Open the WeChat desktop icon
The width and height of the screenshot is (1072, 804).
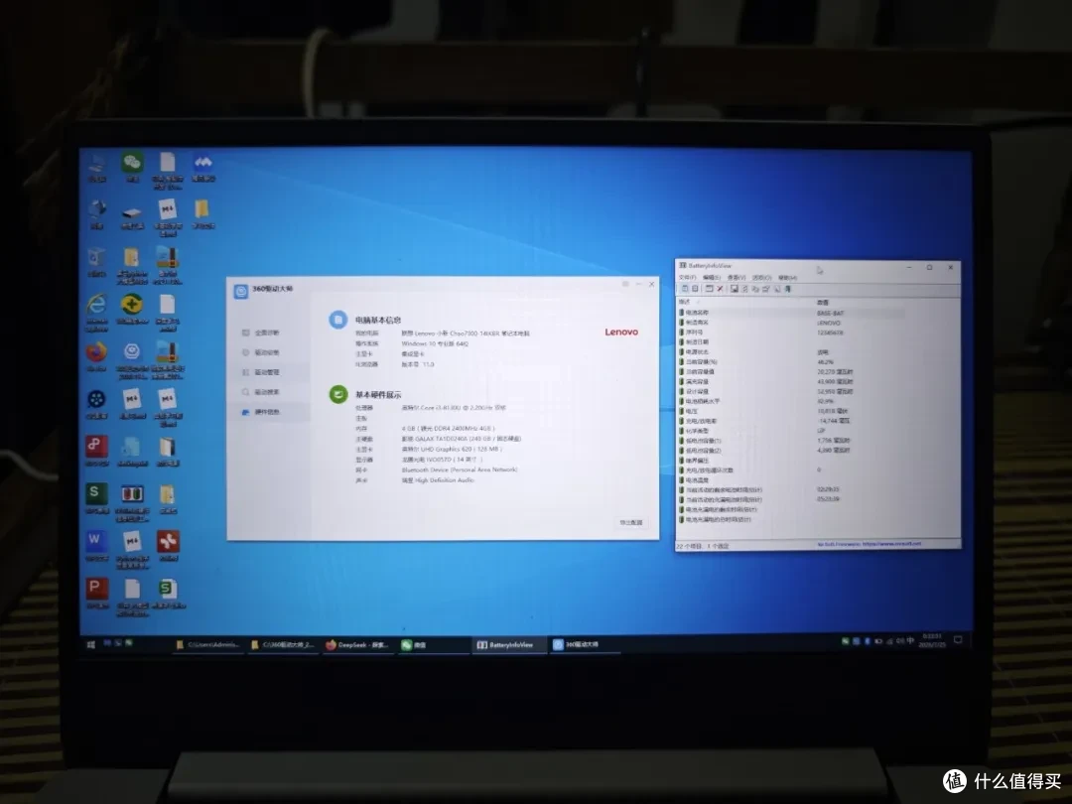point(132,166)
